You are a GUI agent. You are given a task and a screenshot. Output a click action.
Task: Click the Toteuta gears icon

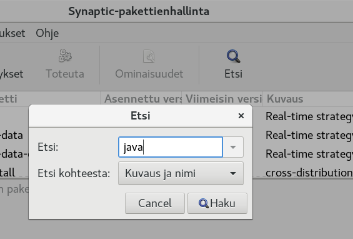[x=65, y=56]
